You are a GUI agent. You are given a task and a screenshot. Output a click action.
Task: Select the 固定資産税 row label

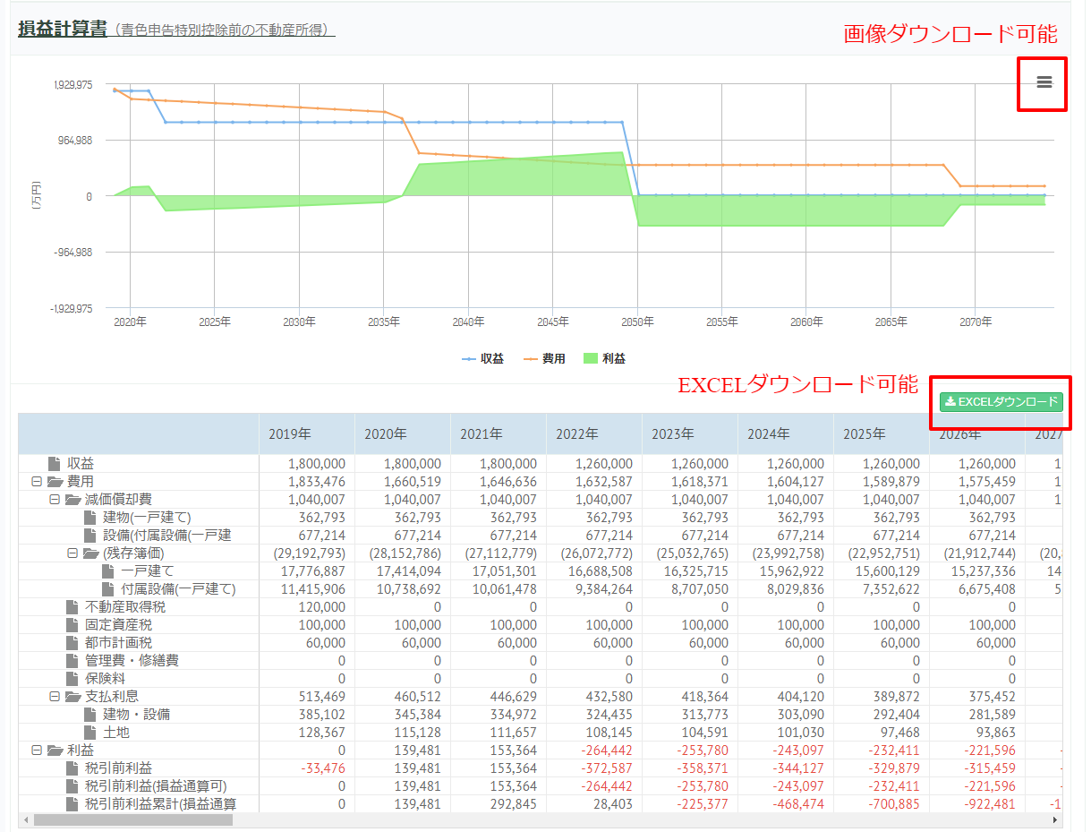pos(119,625)
